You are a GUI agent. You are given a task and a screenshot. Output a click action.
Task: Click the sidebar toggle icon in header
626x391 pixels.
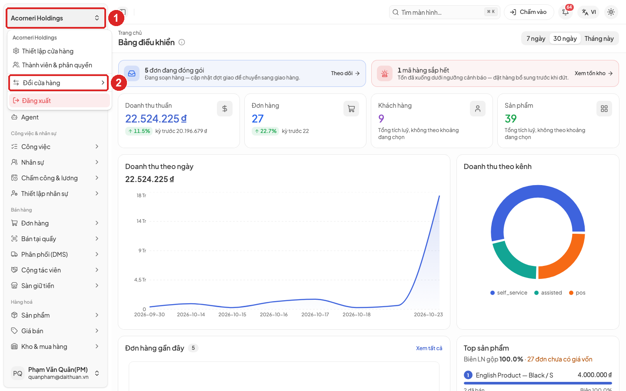pyautogui.click(x=123, y=12)
